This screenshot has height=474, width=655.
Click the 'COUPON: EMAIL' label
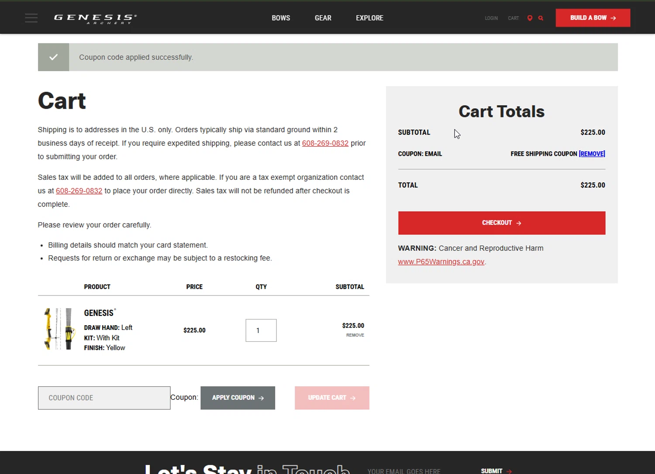(420, 154)
